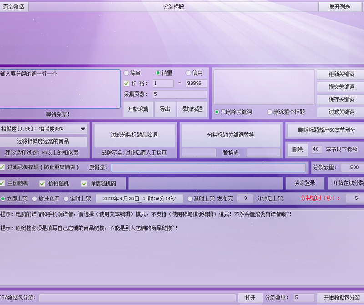
Task: Open the 相似度 dropdown list
Action: click(x=83, y=129)
